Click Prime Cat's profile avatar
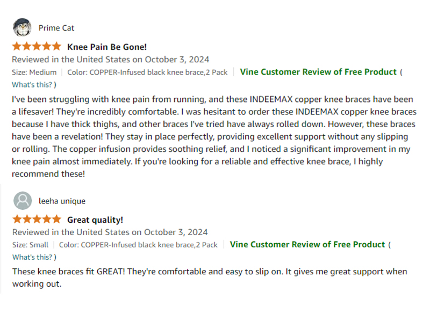Viewport: 430px width, 322px height. 22,27
